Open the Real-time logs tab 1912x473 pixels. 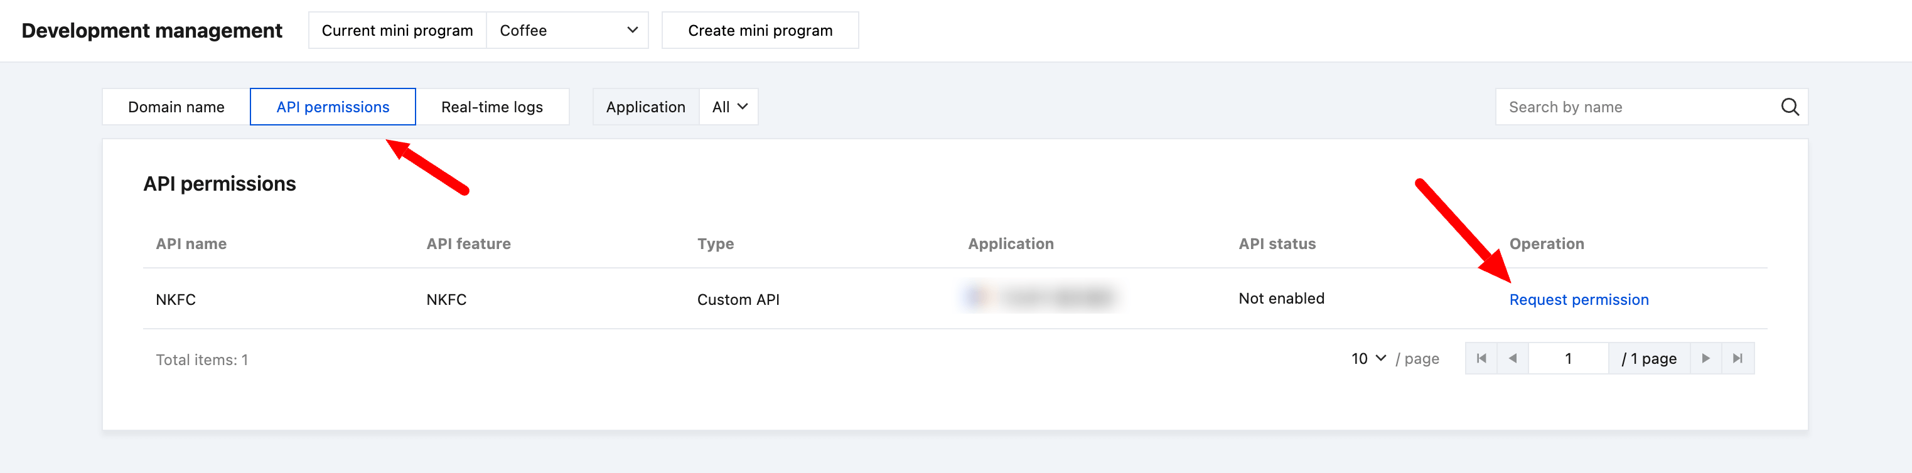pyautogui.click(x=491, y=107)
